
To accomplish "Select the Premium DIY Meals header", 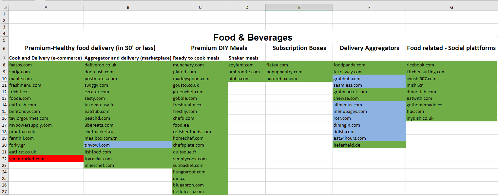I will coord(219,48).
